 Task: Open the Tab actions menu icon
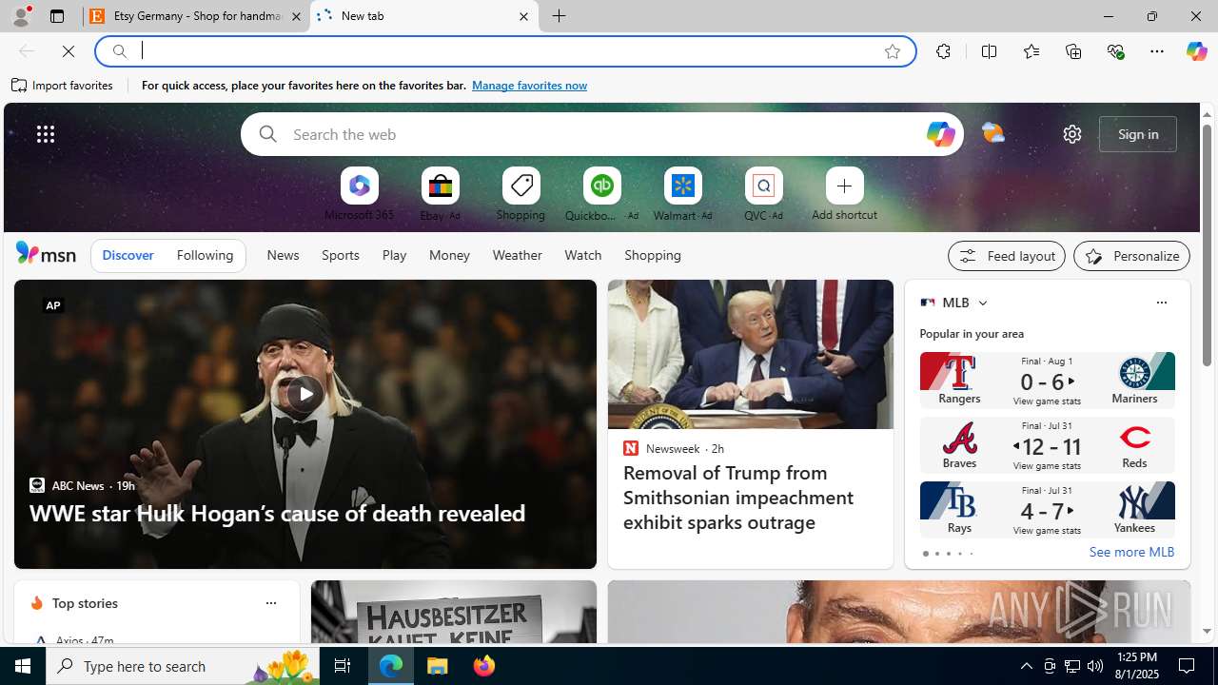56,16
